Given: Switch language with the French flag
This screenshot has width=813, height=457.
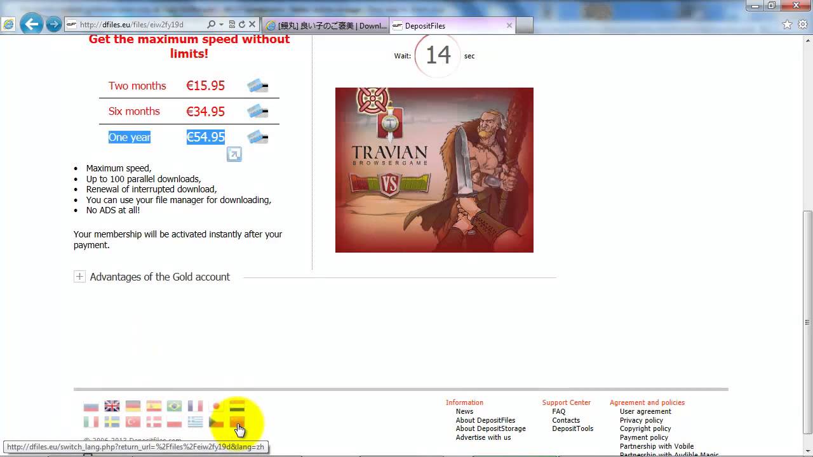Looking at the screenshot, I should 195,406.
